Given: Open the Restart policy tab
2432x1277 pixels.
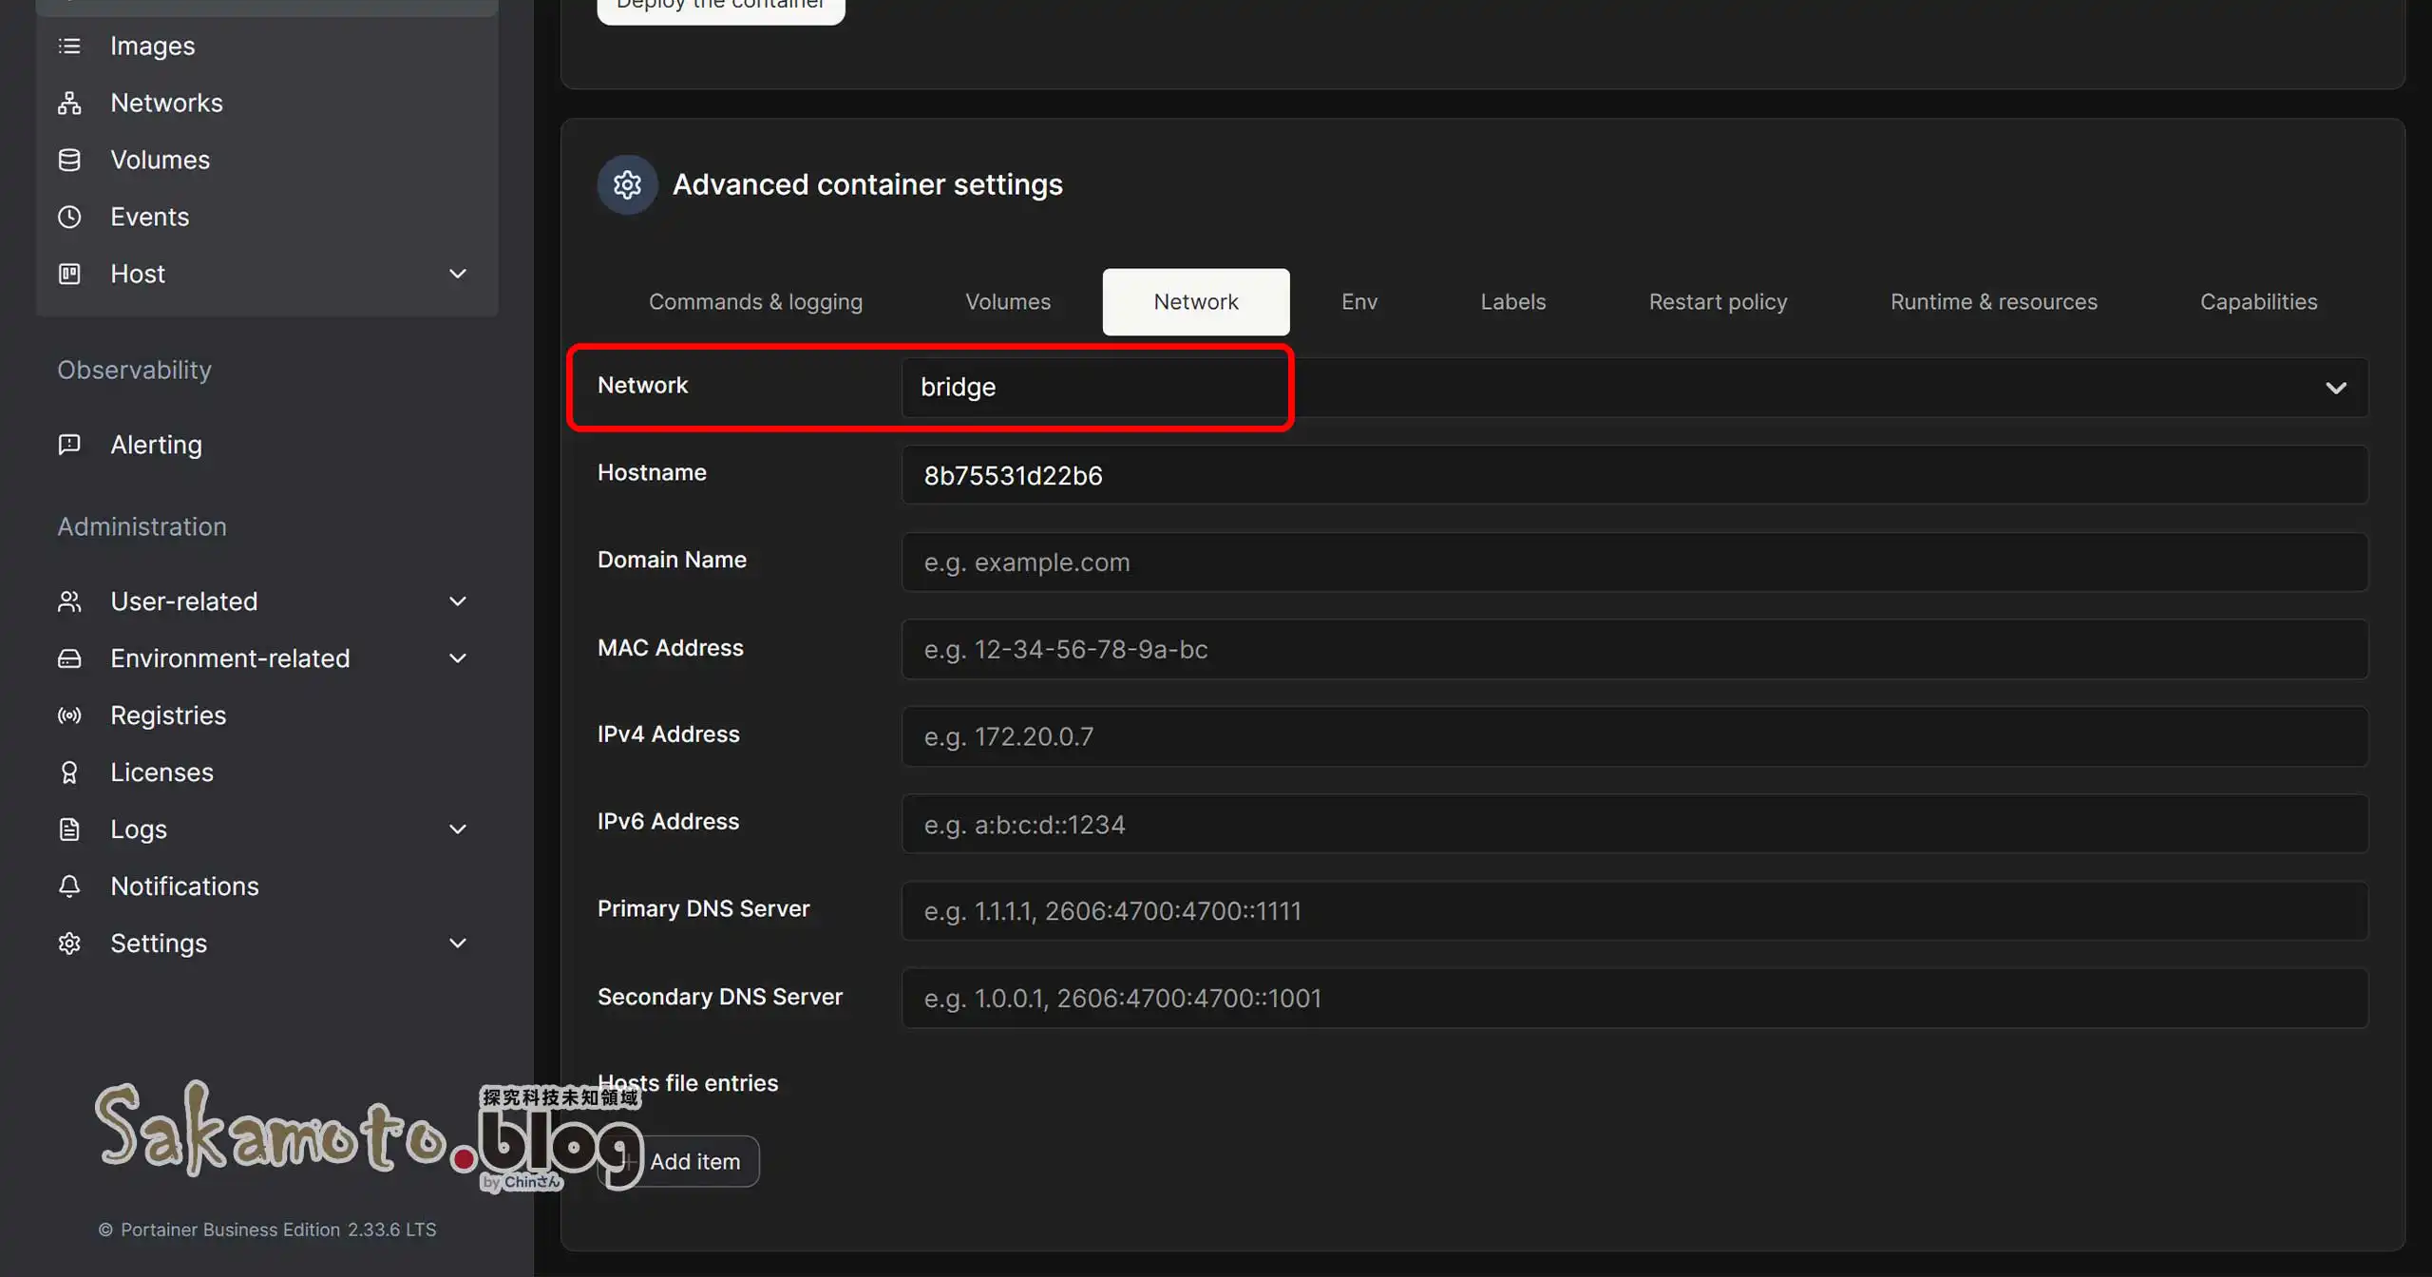Looking at the screenshot, I should 1718,302.
